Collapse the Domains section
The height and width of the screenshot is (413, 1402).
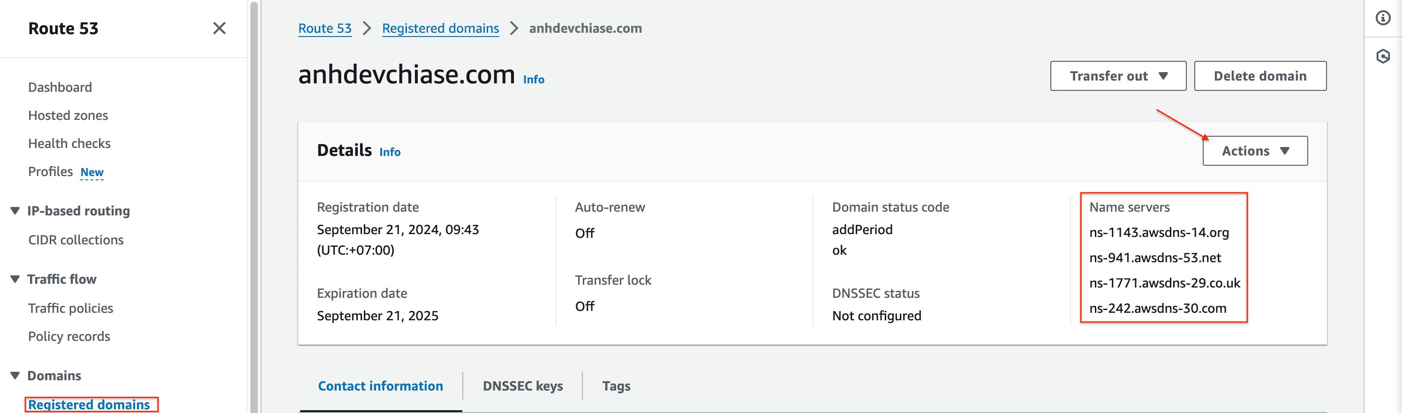click(15, 376)
